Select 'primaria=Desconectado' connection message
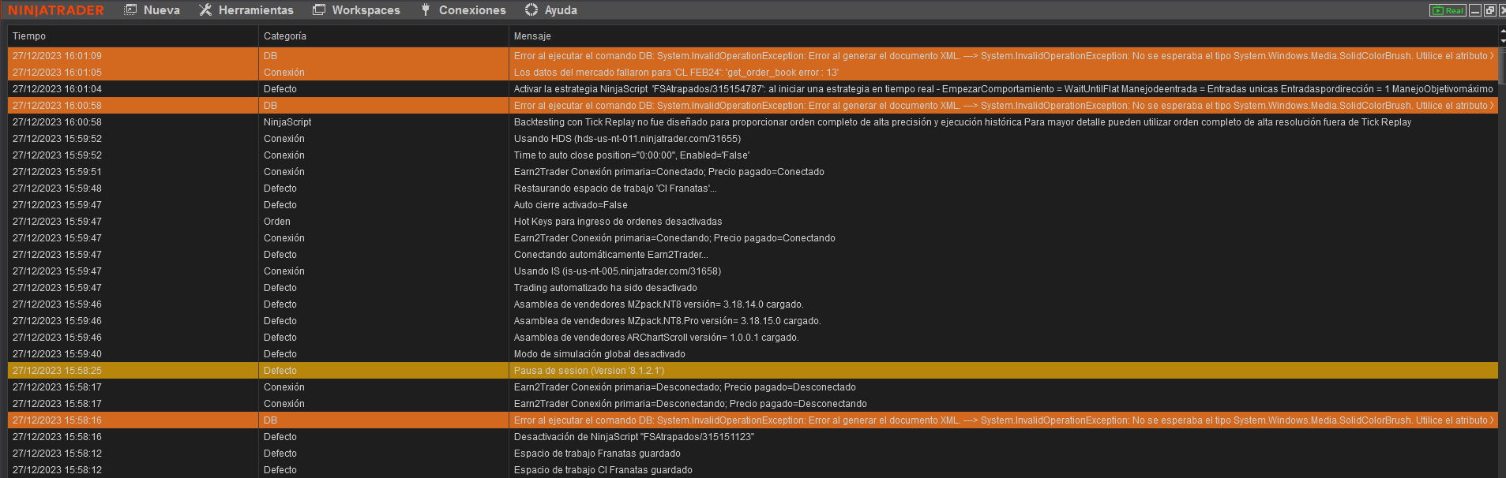The width and height of the screenshot is (1506, 478). [x=685, y=387]
